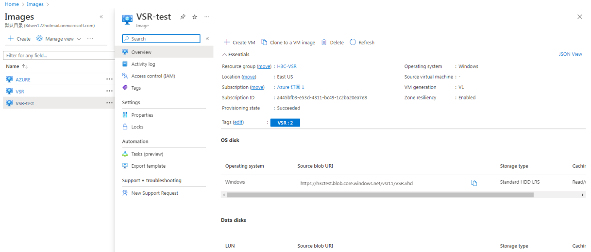Click the AZURE image resource icon
This screenshot has height=252, width=591.
[9, 79]
